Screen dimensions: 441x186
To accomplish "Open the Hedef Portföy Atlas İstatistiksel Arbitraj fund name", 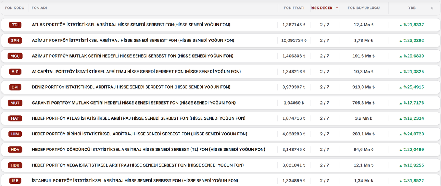I will (139, 118).
